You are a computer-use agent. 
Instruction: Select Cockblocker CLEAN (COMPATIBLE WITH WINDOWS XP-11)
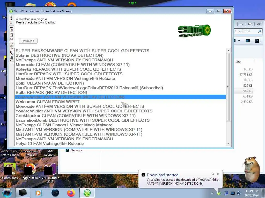[x=120, y=116]
